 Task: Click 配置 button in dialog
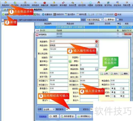point(53,116)
